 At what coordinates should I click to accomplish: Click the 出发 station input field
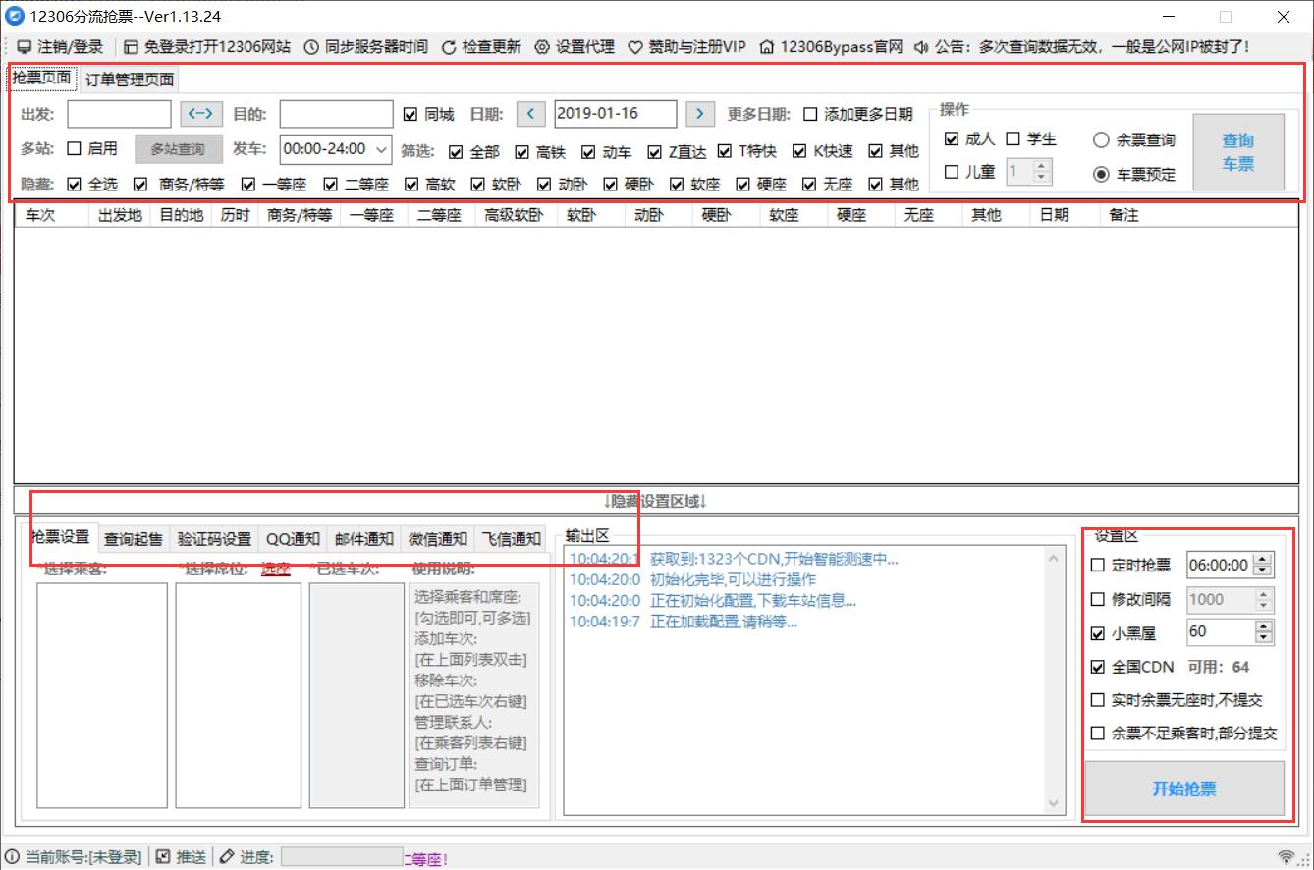[x=119, y=114]
